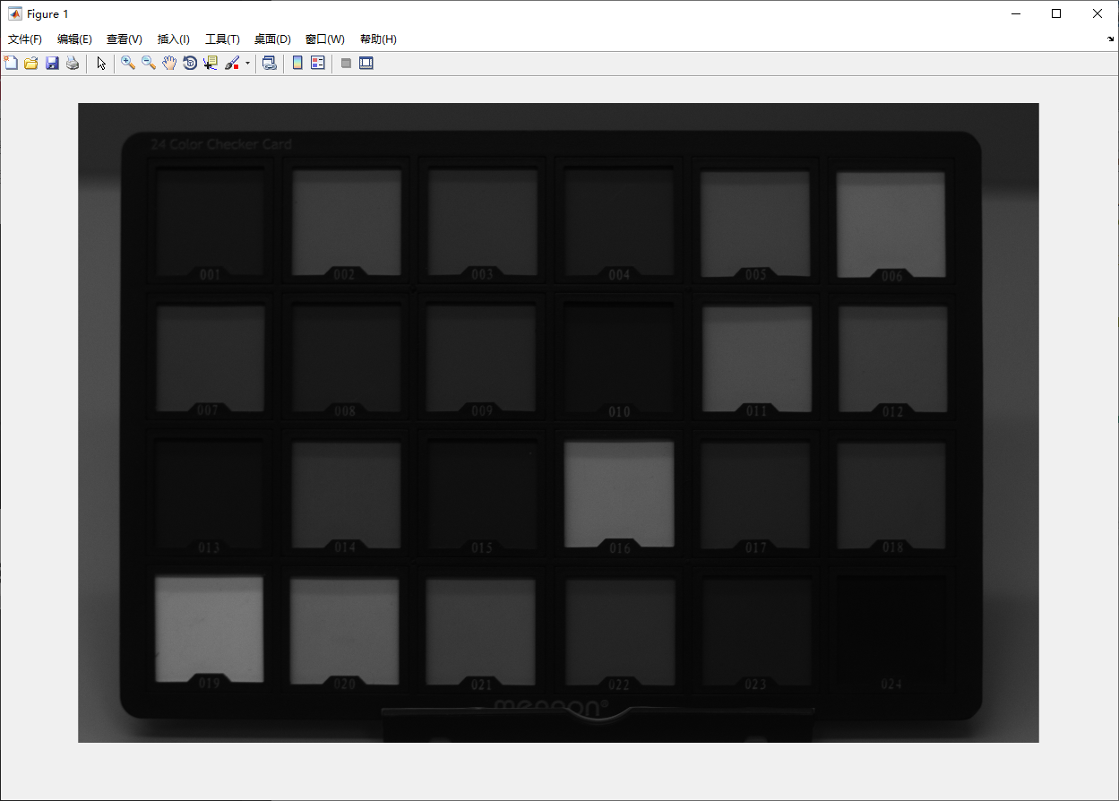Click color patch labeled 002
This screenshot has width=1119, height=801.
[346, 222]
